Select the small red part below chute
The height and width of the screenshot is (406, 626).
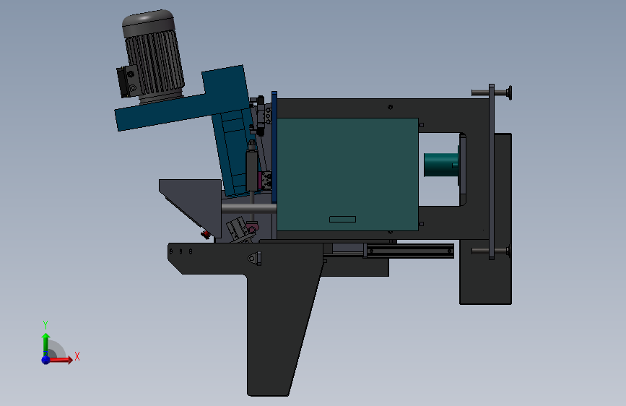[x=206, y=234]
